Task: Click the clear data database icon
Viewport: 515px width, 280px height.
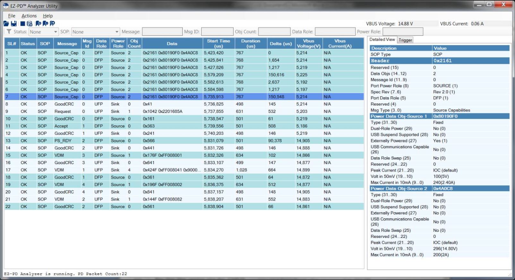Action: tap(30, 23)
